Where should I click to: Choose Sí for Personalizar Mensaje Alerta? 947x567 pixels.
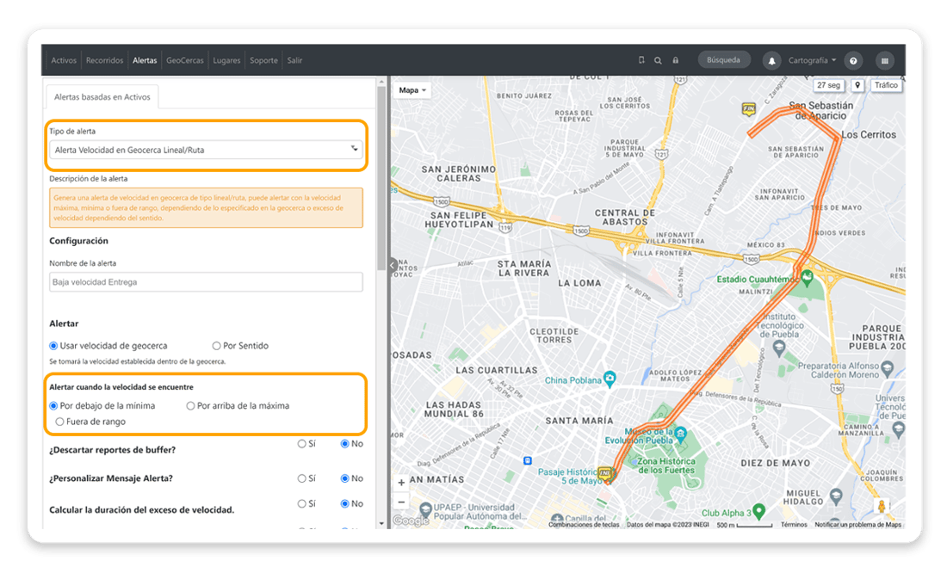point(301,478)
